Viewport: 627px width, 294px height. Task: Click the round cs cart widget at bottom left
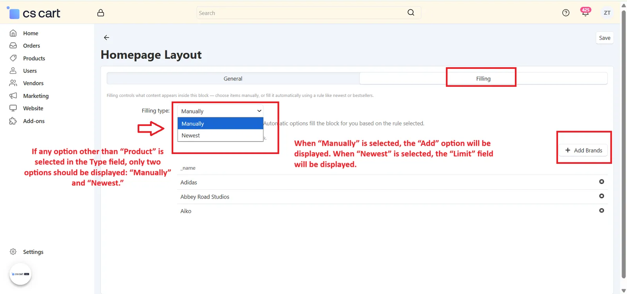[20, 274]
